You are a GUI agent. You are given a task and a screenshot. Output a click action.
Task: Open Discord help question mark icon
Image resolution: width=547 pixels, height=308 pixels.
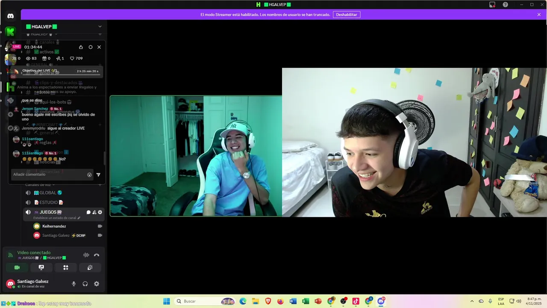(505, 5)
